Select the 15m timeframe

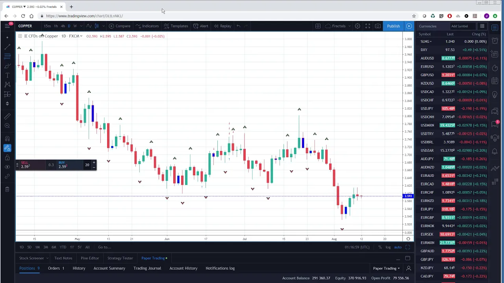point(47,26)
